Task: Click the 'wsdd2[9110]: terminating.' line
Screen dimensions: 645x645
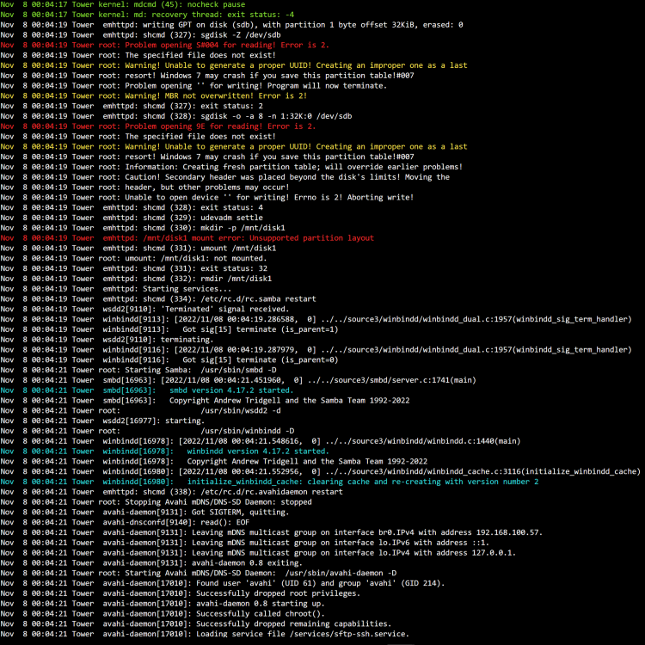Action: [x=107, y=340]
